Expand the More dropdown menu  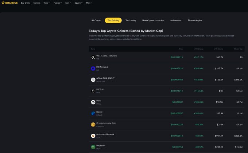tap(89, 3)
